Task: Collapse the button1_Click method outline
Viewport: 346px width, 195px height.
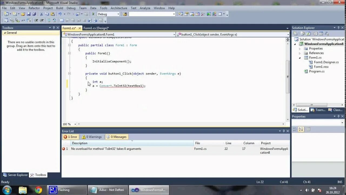Action: [x=69, y=73]
